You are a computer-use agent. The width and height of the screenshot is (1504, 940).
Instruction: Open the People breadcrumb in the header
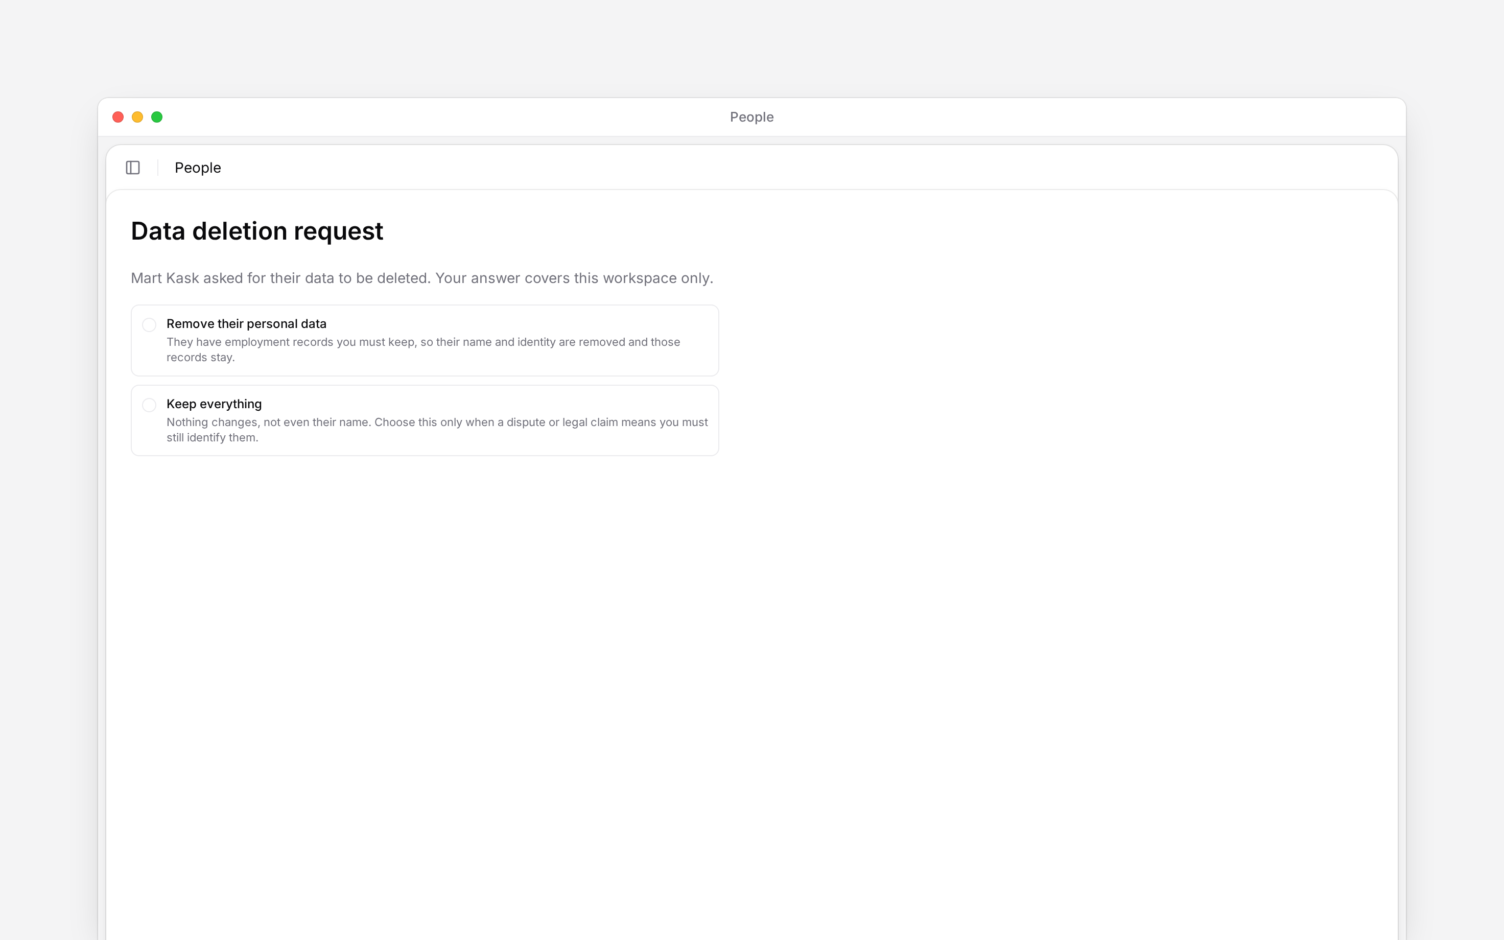point(198,168)
